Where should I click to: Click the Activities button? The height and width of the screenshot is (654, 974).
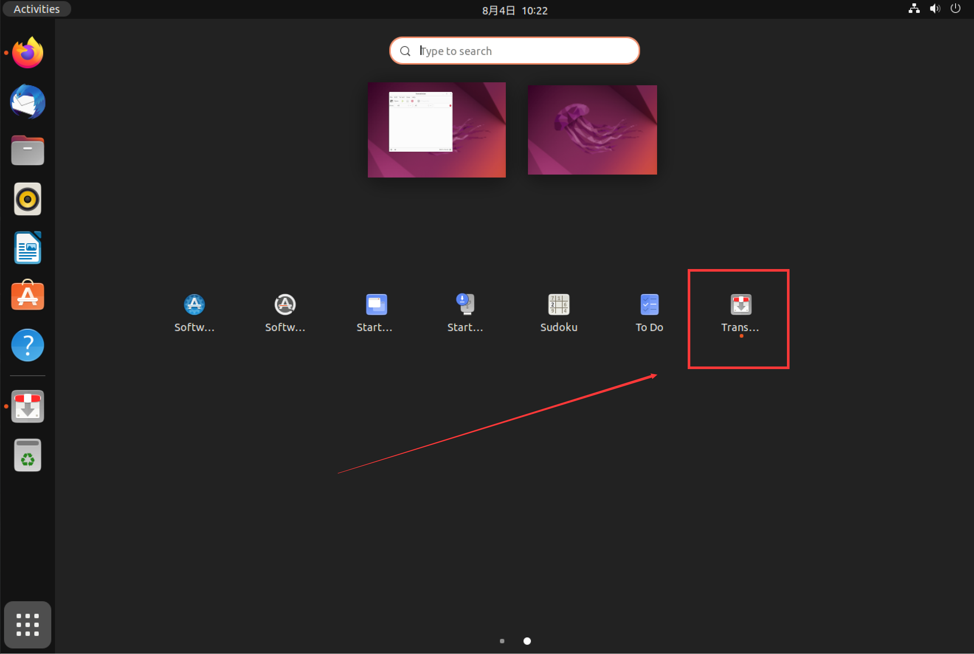pos(37,9)
